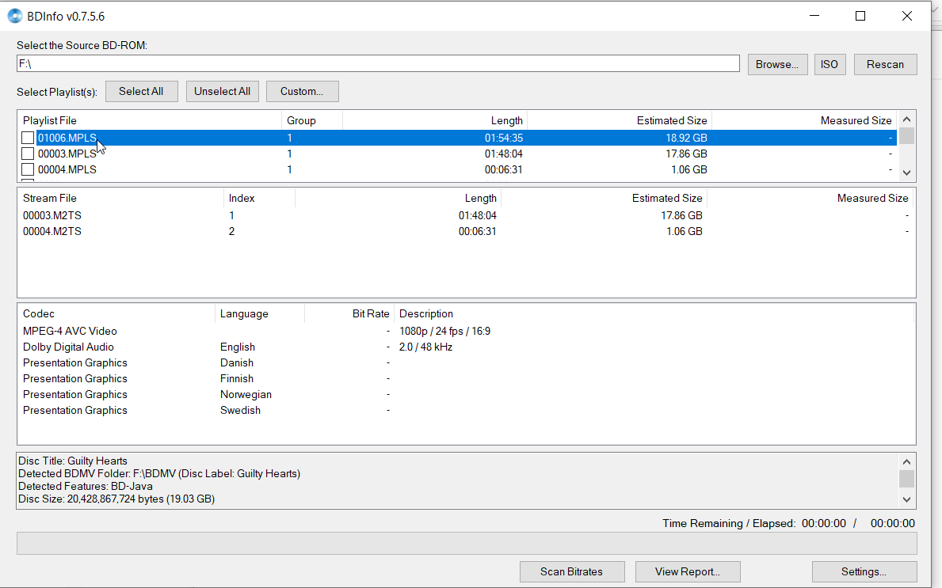Click Disc Title: Guilty Hearts line
This screenshot has height=588, width=942.
(x=73, y=461)
